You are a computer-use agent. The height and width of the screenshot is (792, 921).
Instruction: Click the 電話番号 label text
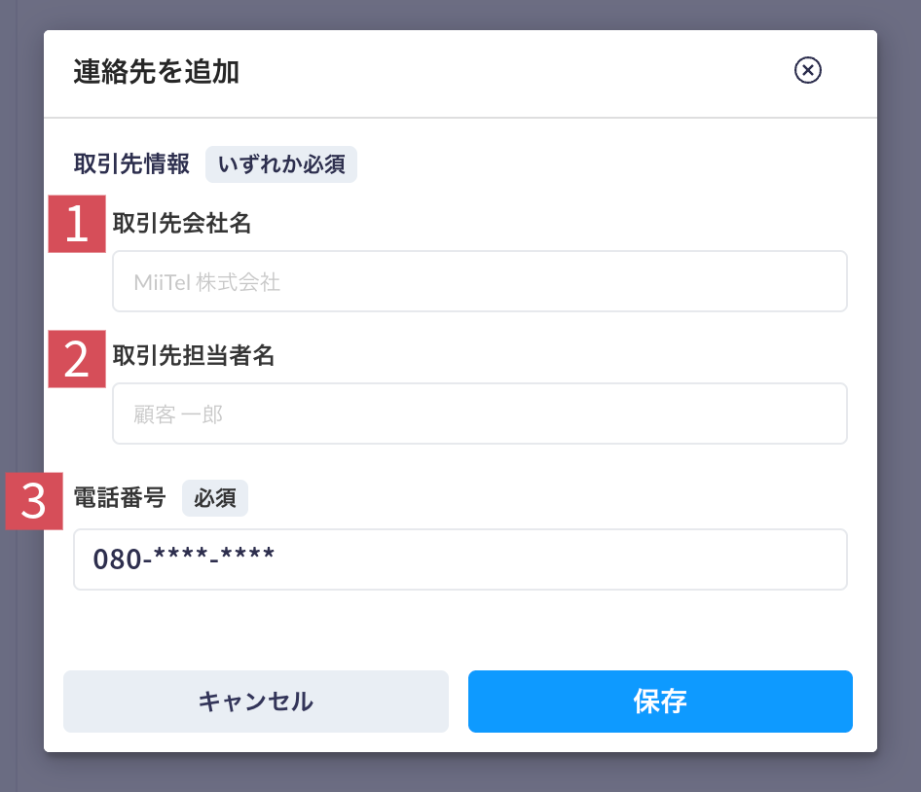tap(120, 498)
